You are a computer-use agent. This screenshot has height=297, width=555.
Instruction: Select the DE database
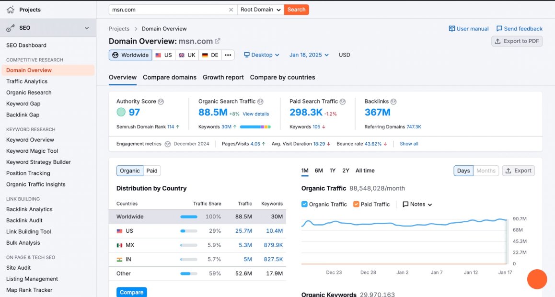pyautogui.click(x=210, y=55)
